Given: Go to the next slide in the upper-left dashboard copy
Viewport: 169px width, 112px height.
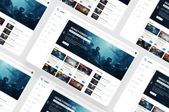Looking at the screenshot, I should pos(39,18).
